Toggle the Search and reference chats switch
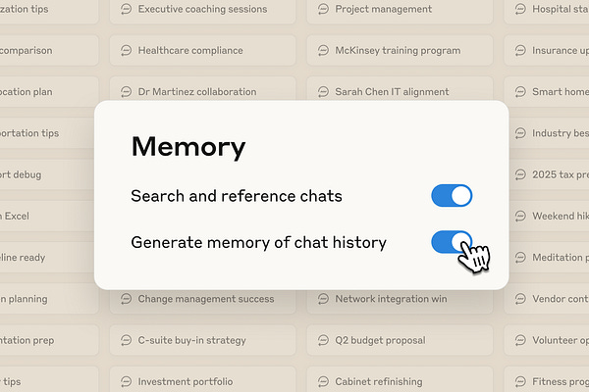Screen dimensions: 589x392 tap(452, 195)
